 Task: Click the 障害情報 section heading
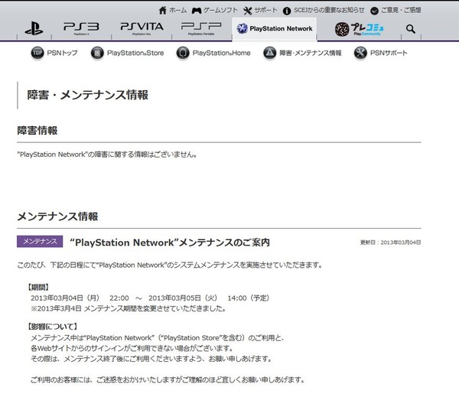coord(37,131)
